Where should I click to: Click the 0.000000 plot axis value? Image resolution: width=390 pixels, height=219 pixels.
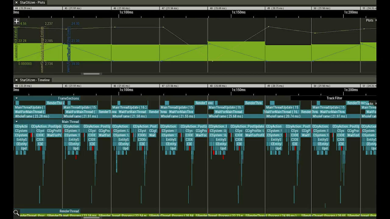click(25, 64)
